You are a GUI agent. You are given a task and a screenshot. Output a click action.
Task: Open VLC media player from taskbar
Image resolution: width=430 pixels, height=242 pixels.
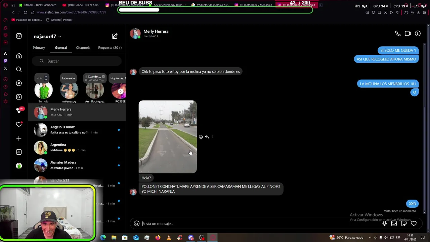pos(169,238)
